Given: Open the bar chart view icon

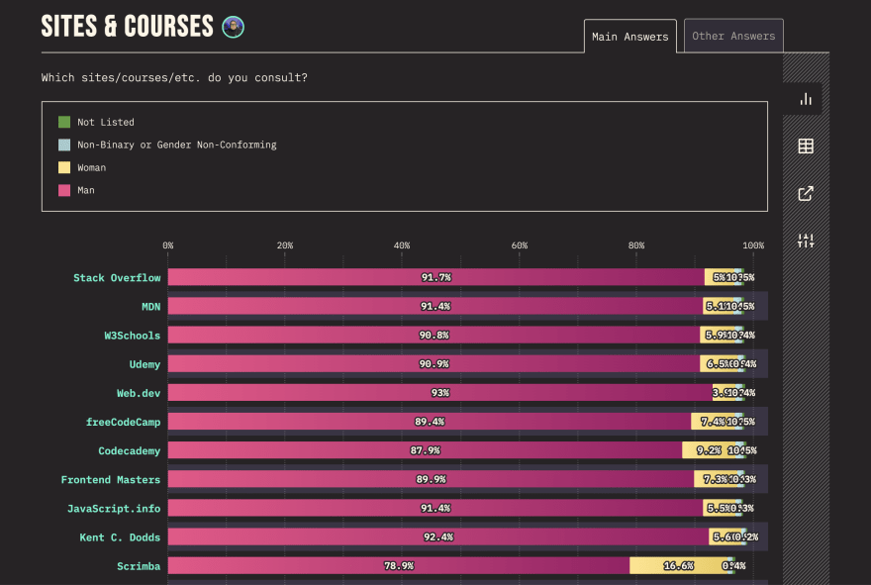Looking at the screenshot, I should (x=806, y=99).
